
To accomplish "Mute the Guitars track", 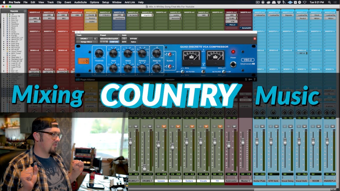I will [x=192, y=126].
